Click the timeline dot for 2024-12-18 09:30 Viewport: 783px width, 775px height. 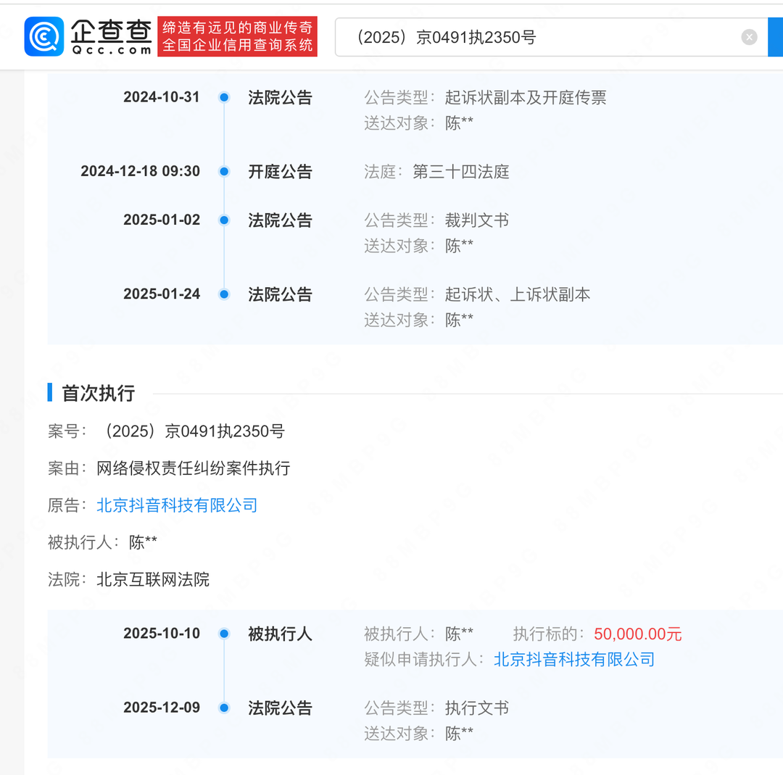click(224, 172)
